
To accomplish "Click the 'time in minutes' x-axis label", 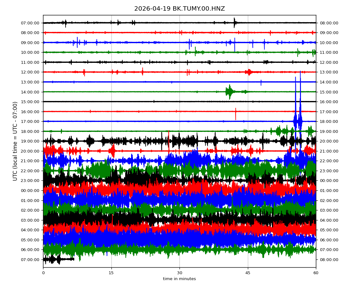I will (179, 279).
